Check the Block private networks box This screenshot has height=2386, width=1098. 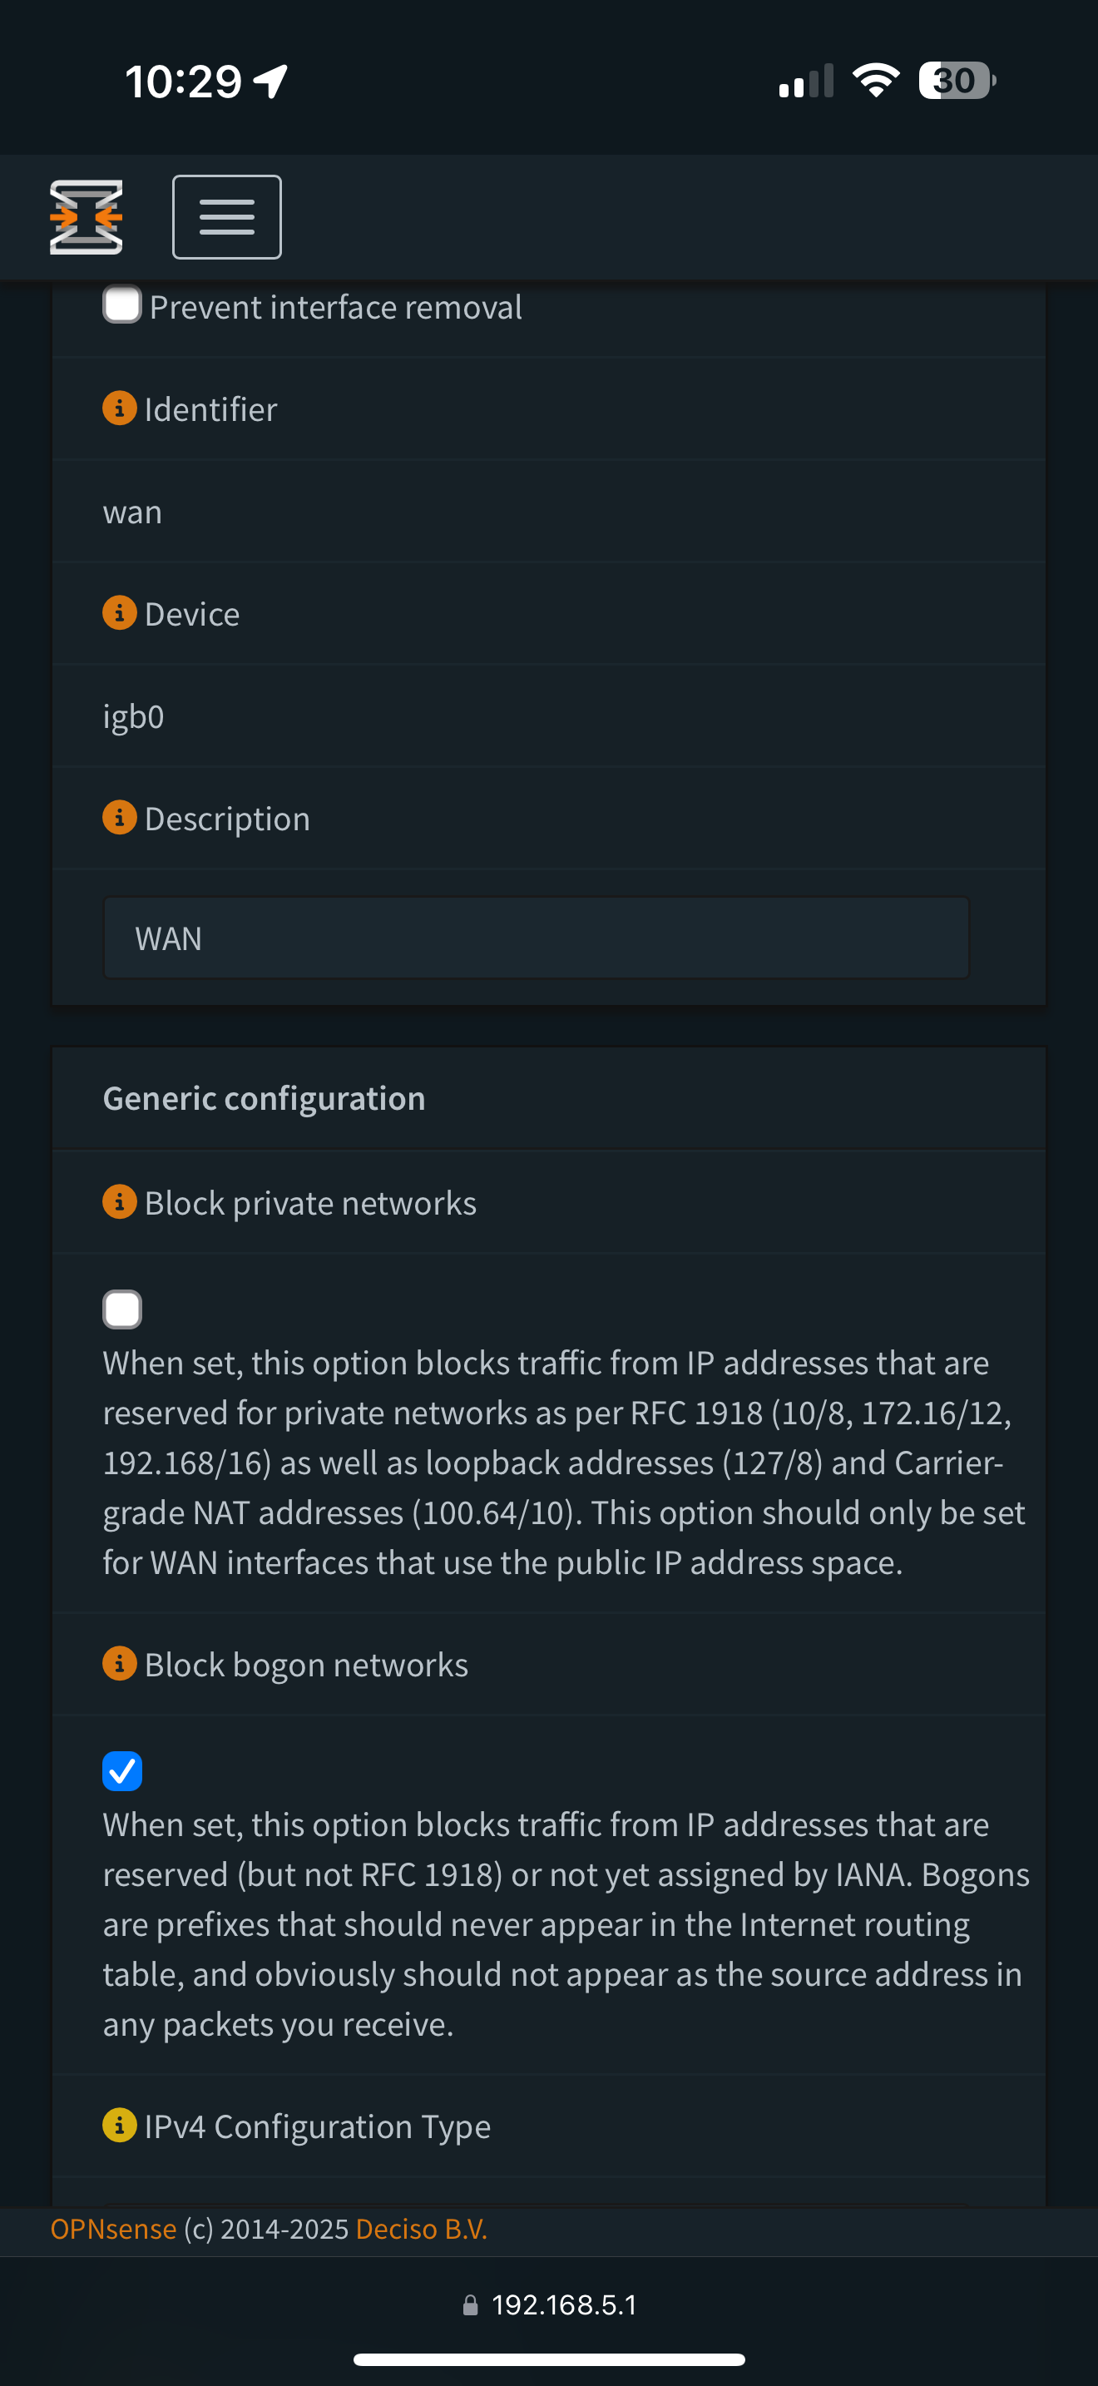tap(122, 1309)
